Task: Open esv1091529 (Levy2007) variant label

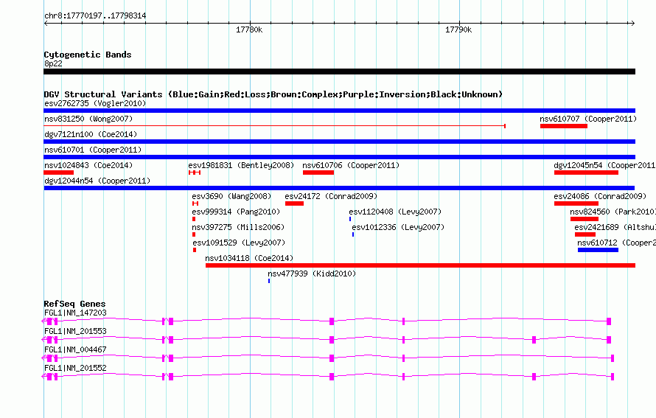Action: coord(239,243)
